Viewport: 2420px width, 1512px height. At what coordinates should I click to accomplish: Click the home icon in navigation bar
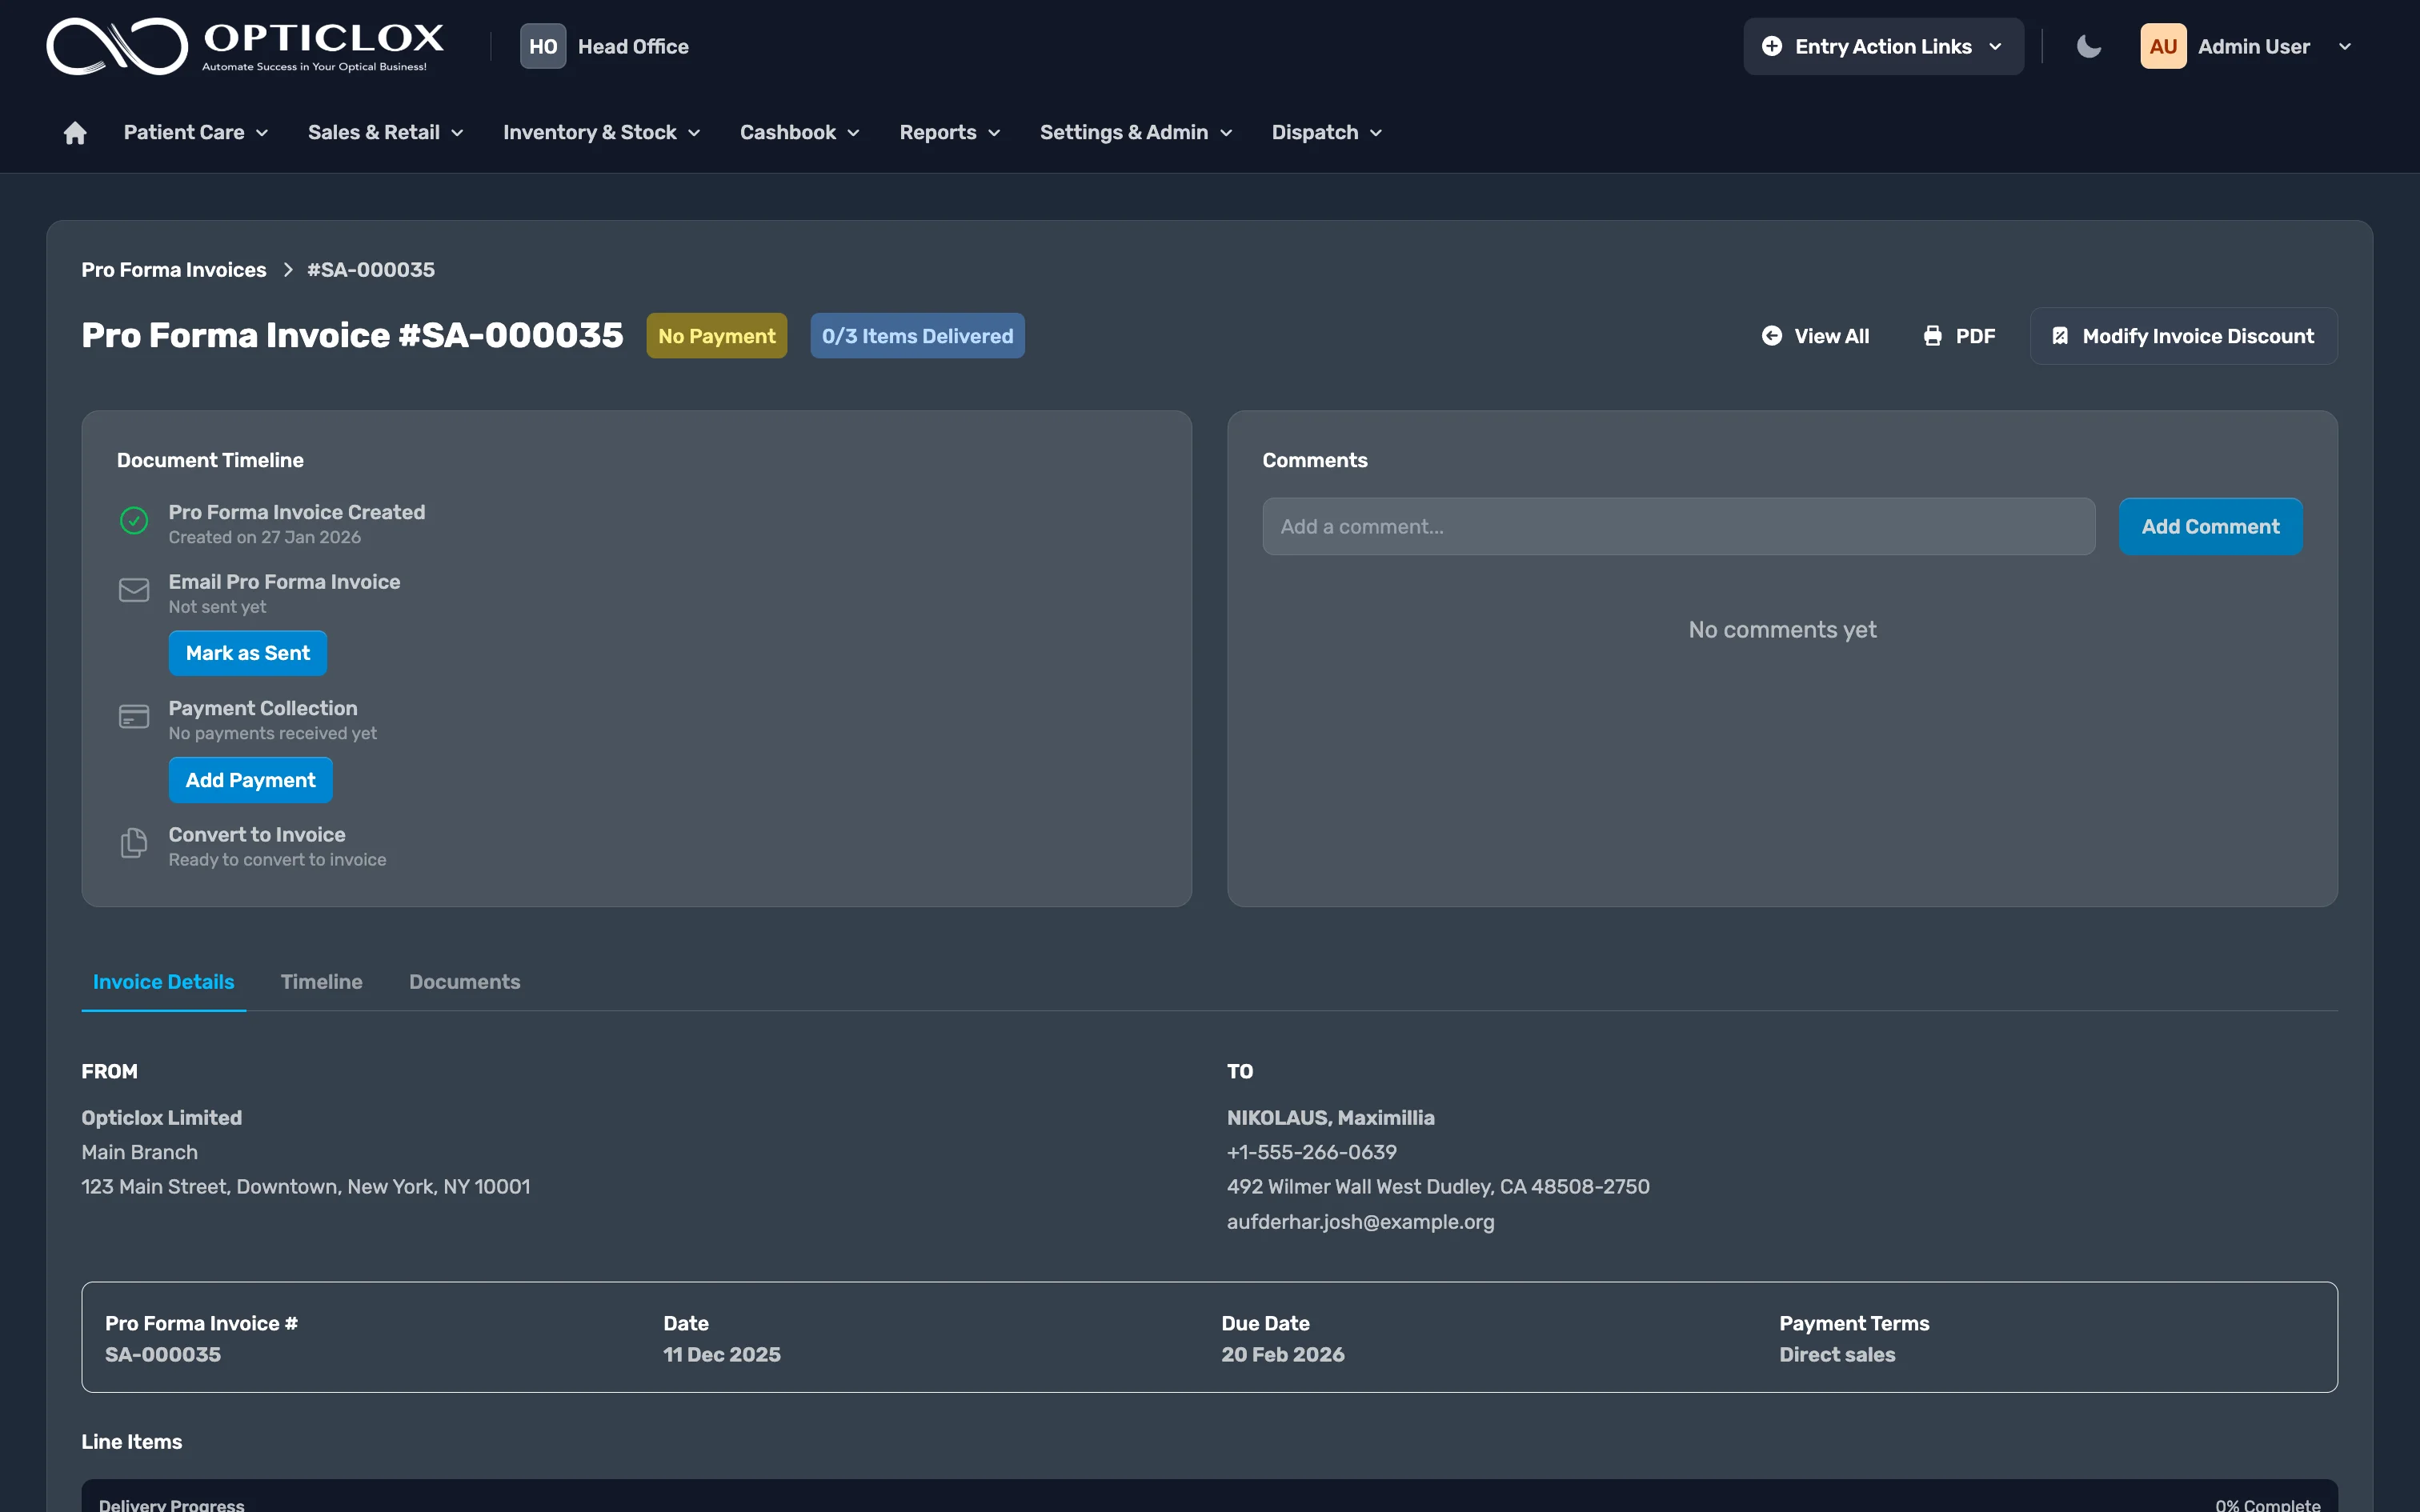[x=75, y=133]
